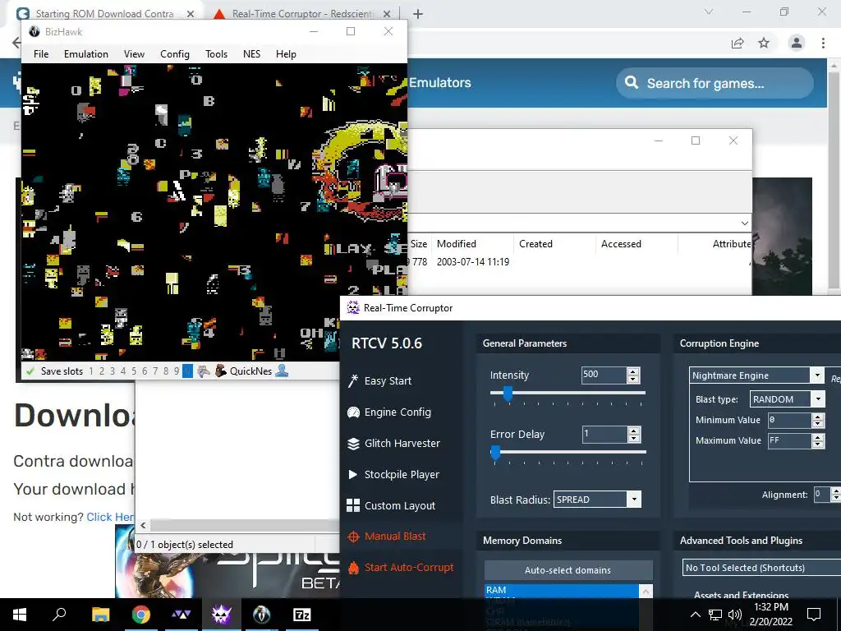Expand 7-Zip address bar dropdown chevron
This screenshot has width=841, height=631.
tap(744, 223)
